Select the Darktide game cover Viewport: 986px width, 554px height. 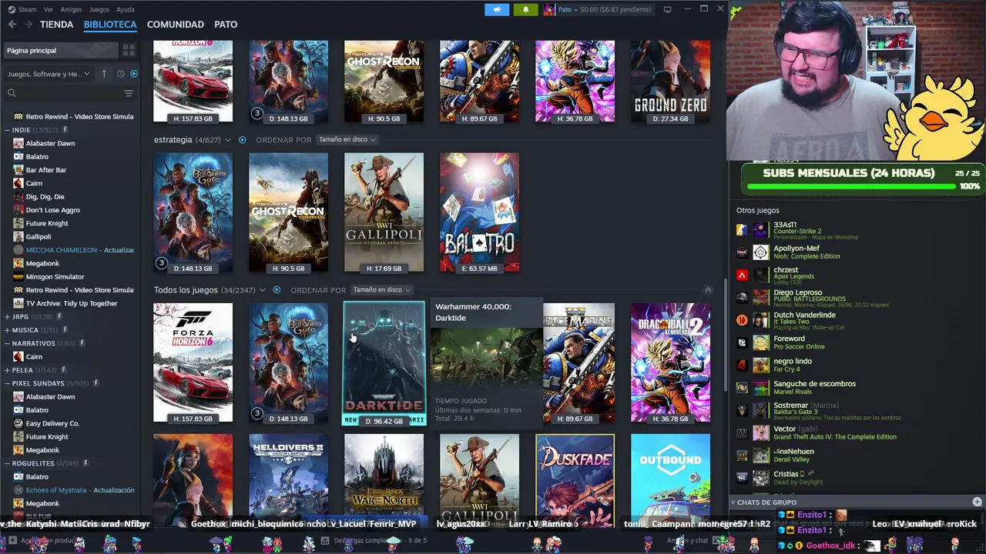pos(384,363)
